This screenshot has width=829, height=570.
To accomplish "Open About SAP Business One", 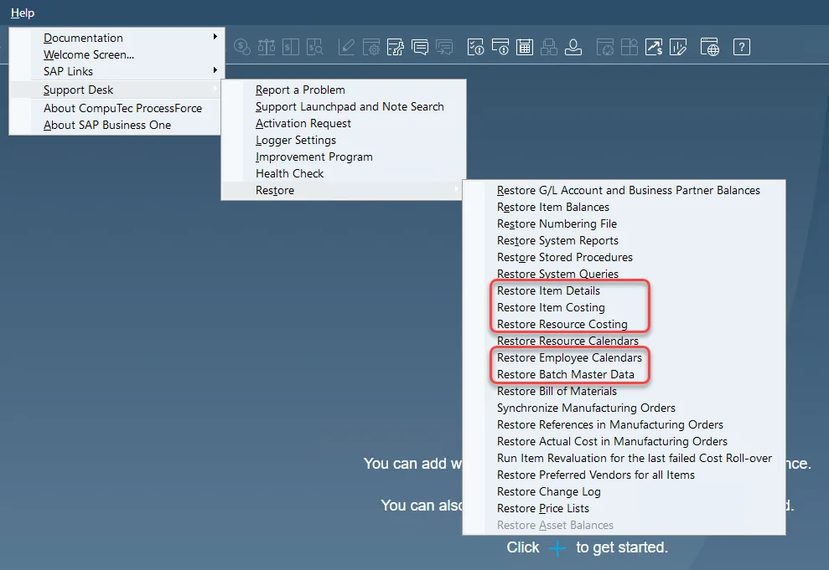I will 107,125.
